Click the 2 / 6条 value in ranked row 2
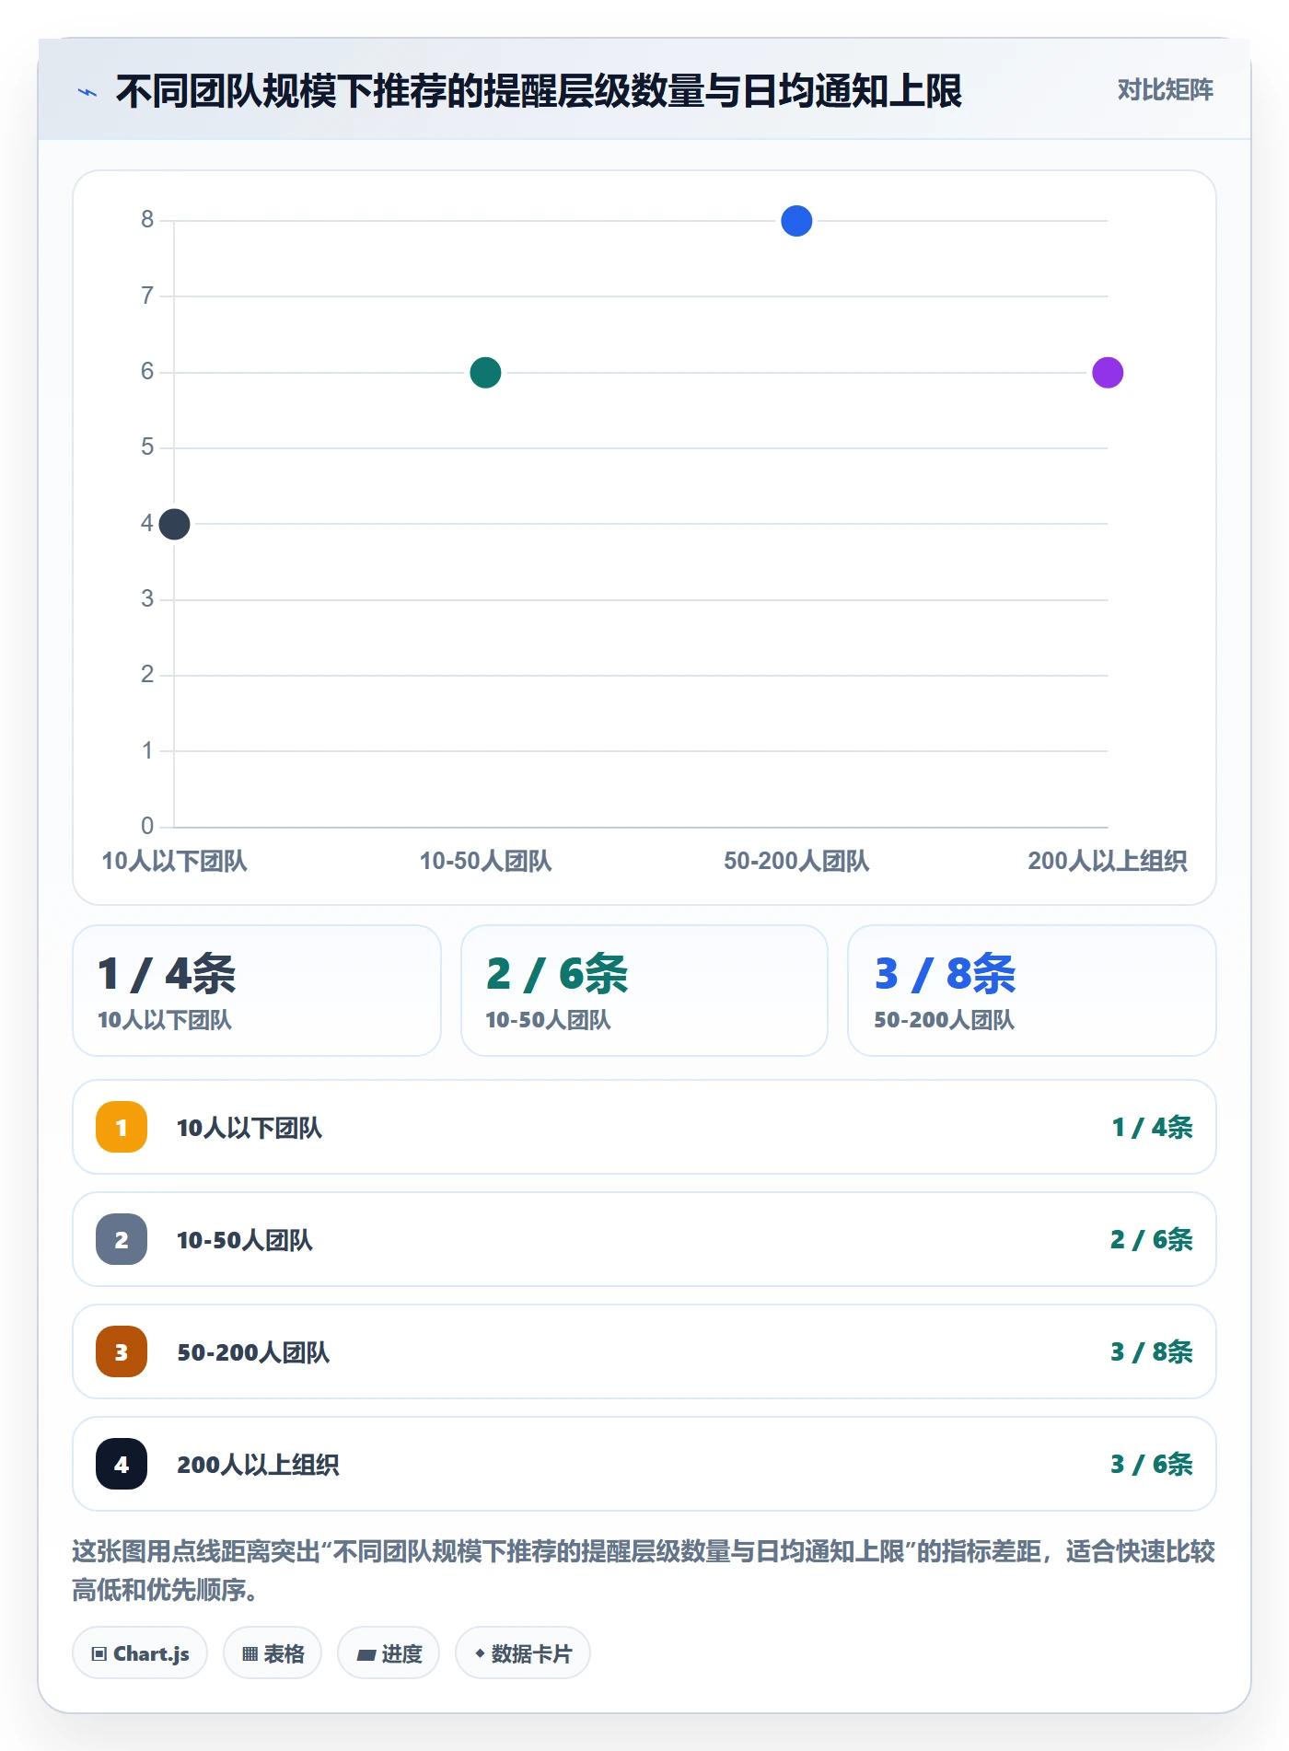The height and width of the screenshot is (1751, 1289). 1151,1239
